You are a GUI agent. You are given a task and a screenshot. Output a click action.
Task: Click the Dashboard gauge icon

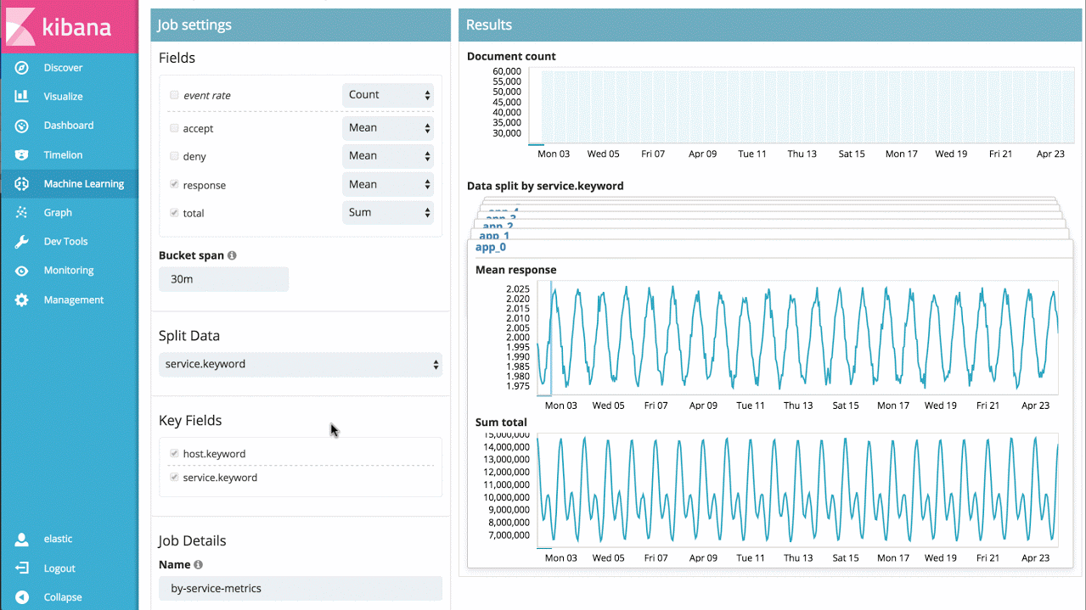22,126
